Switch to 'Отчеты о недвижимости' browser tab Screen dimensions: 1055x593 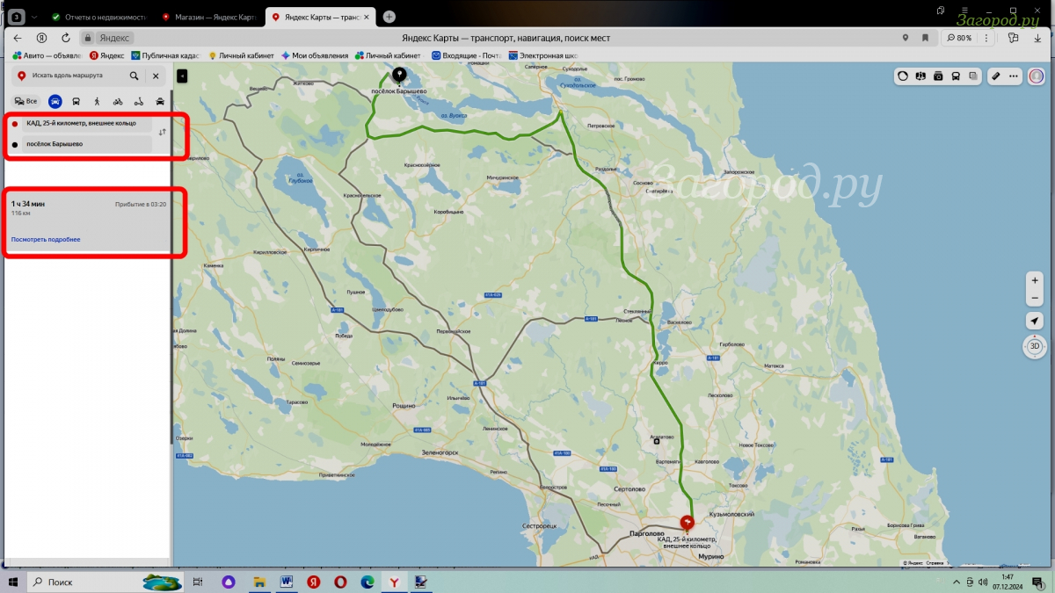pyautogui.click(x=98, y=17)
